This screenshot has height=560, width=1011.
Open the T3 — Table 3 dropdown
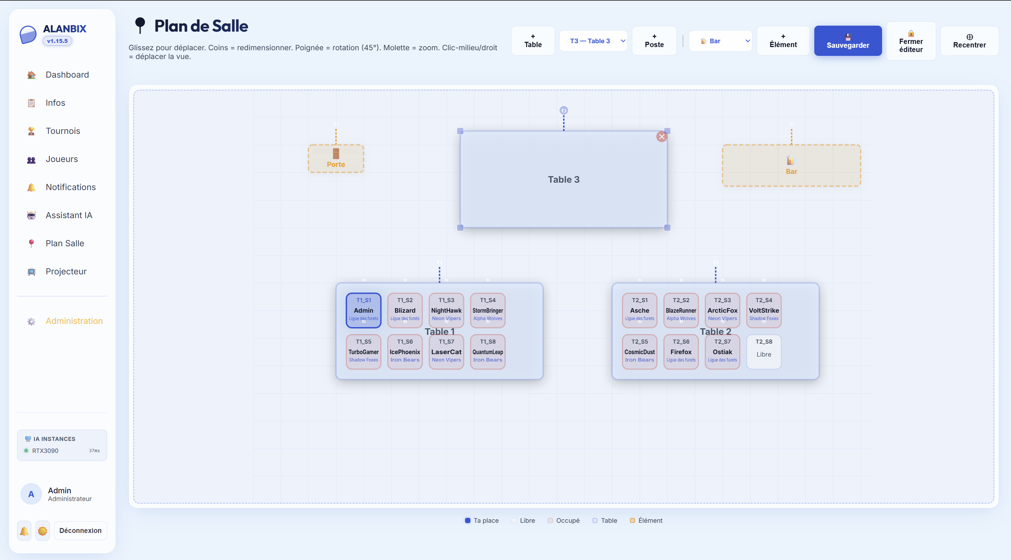point(593,41)
